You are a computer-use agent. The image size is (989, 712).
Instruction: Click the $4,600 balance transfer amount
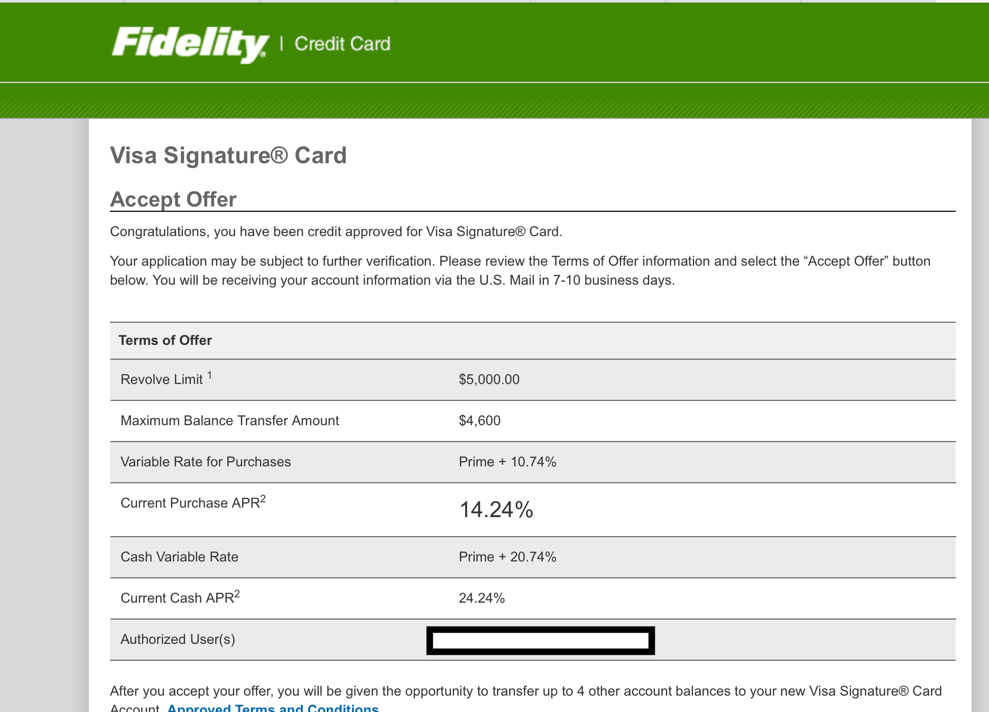point(479,420)
